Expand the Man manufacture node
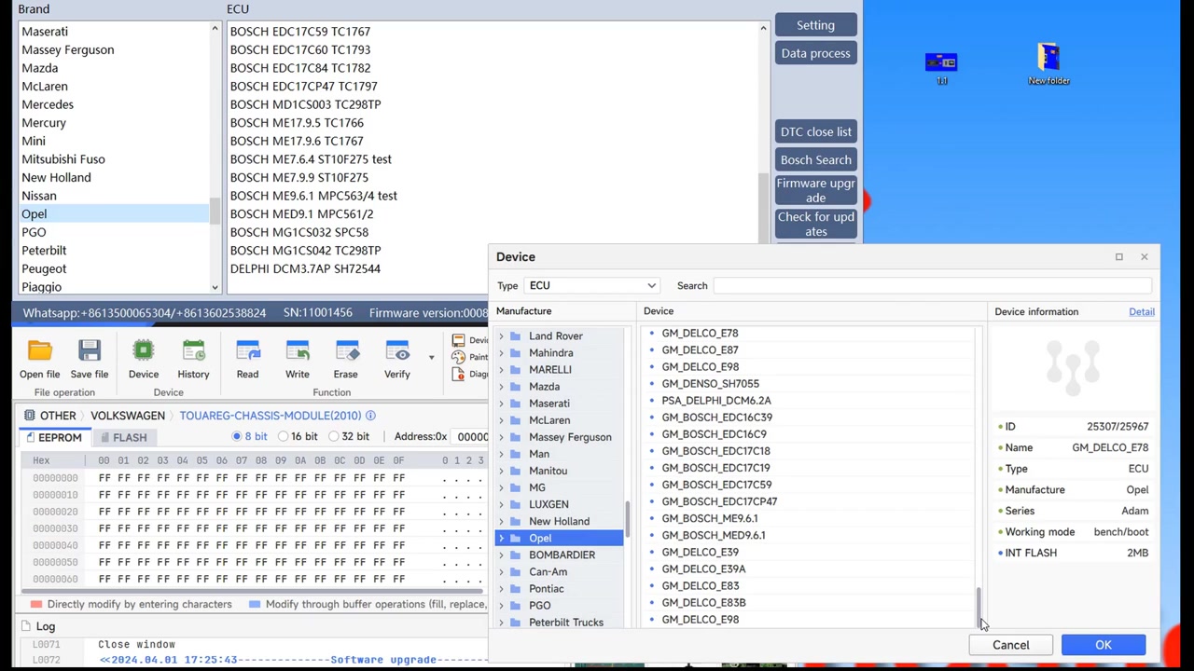This screenshot has width=1194, height=671. (x=501, y=454)
